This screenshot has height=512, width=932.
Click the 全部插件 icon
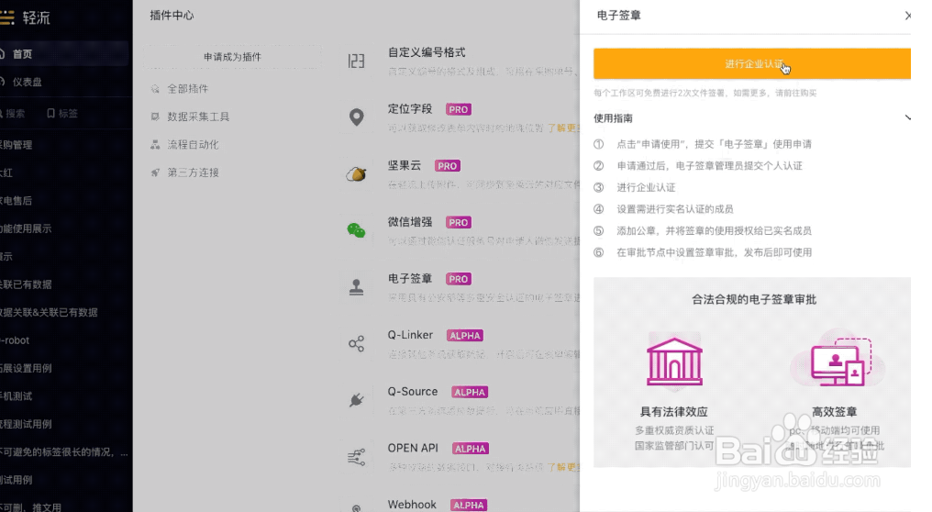pos(155,89)
